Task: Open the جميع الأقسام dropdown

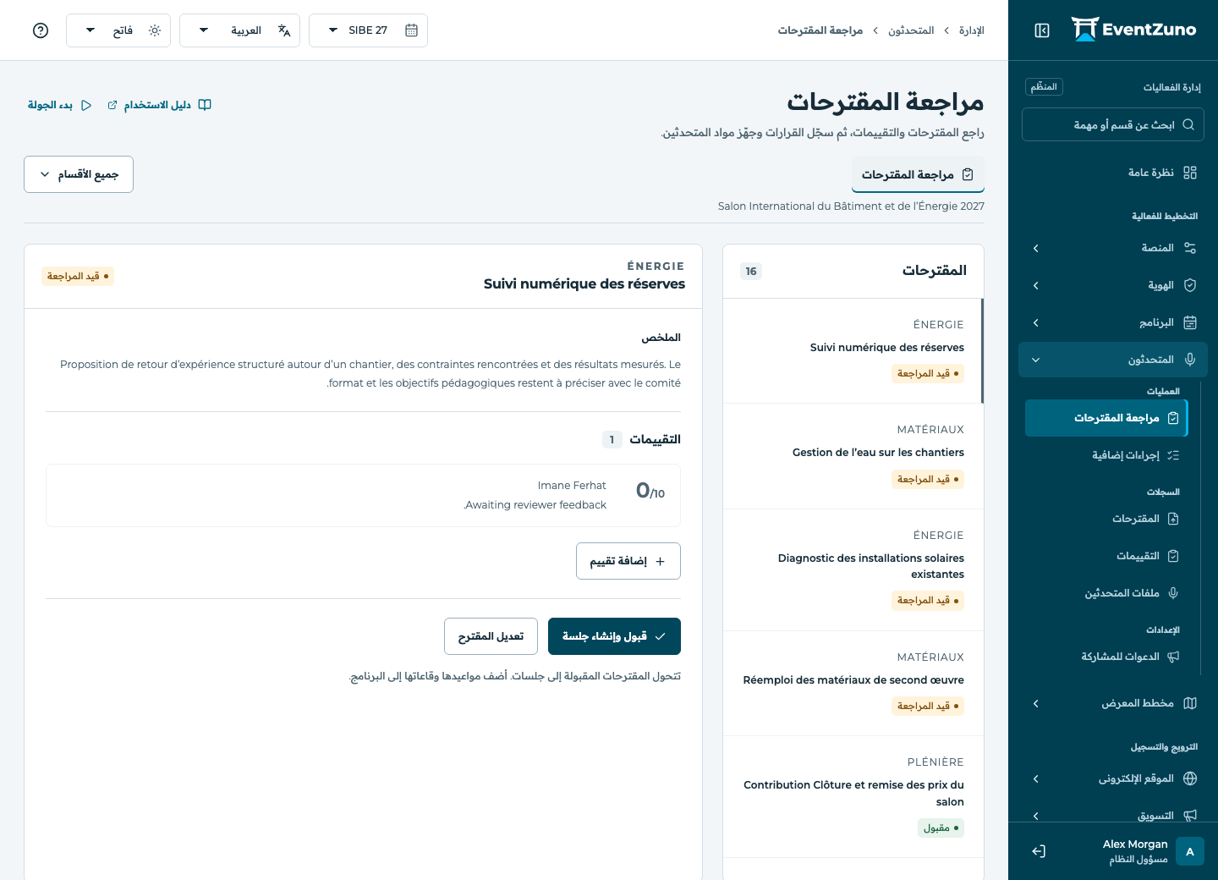Action: (79, 174)
